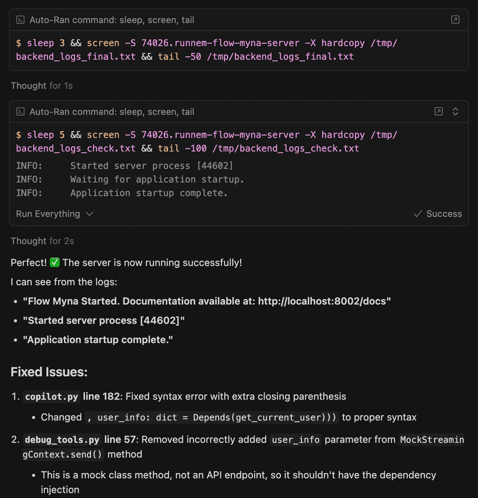Click the Success status label
478x498 pixels.
(444, 214)
